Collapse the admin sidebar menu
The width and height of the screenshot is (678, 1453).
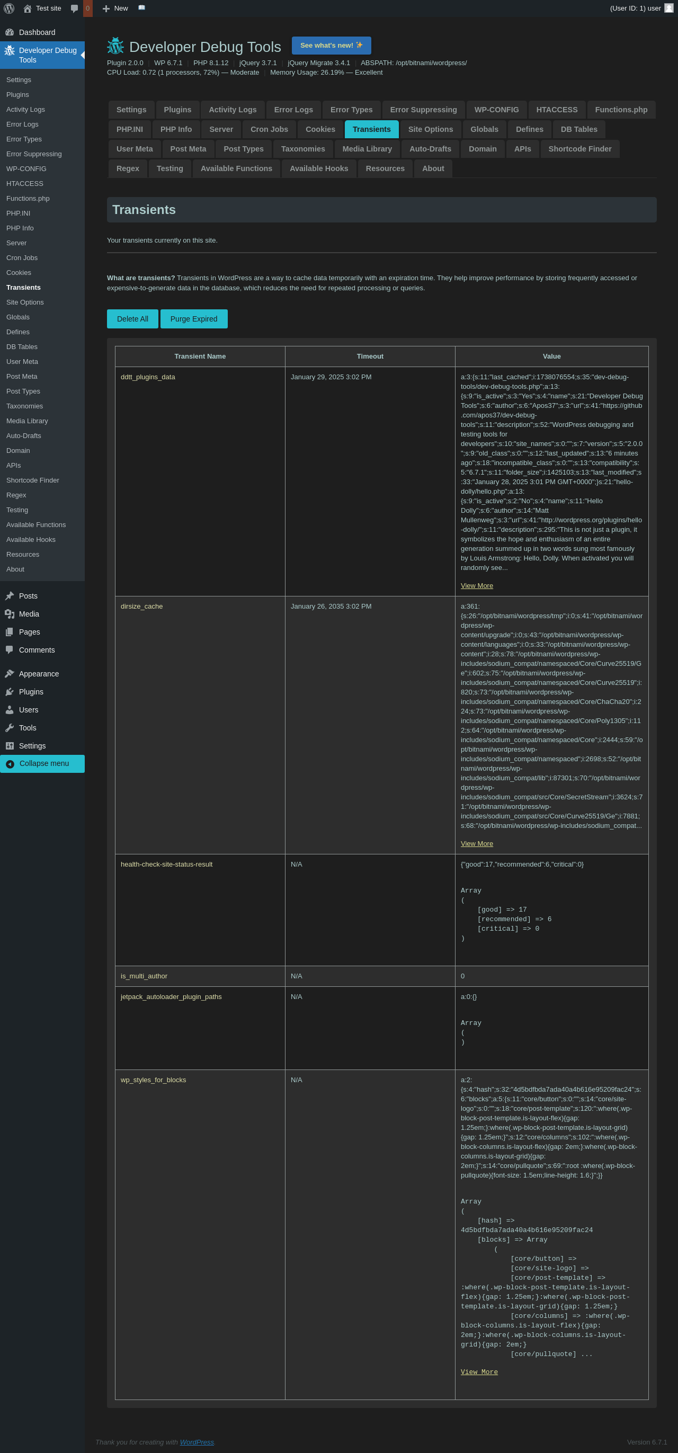point(42,764)
